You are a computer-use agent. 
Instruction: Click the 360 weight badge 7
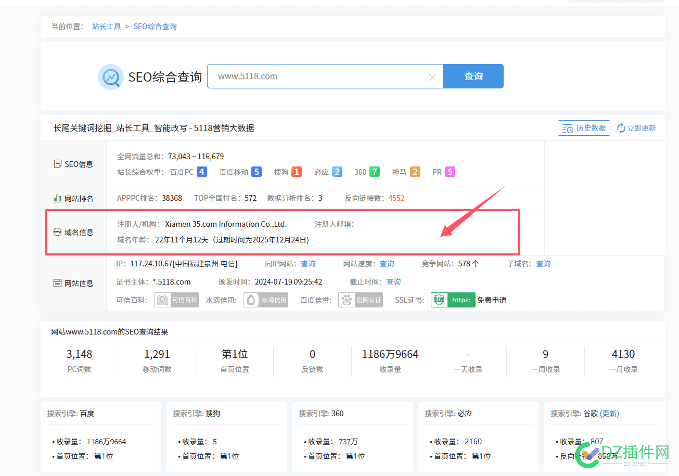tap(375, 172)
